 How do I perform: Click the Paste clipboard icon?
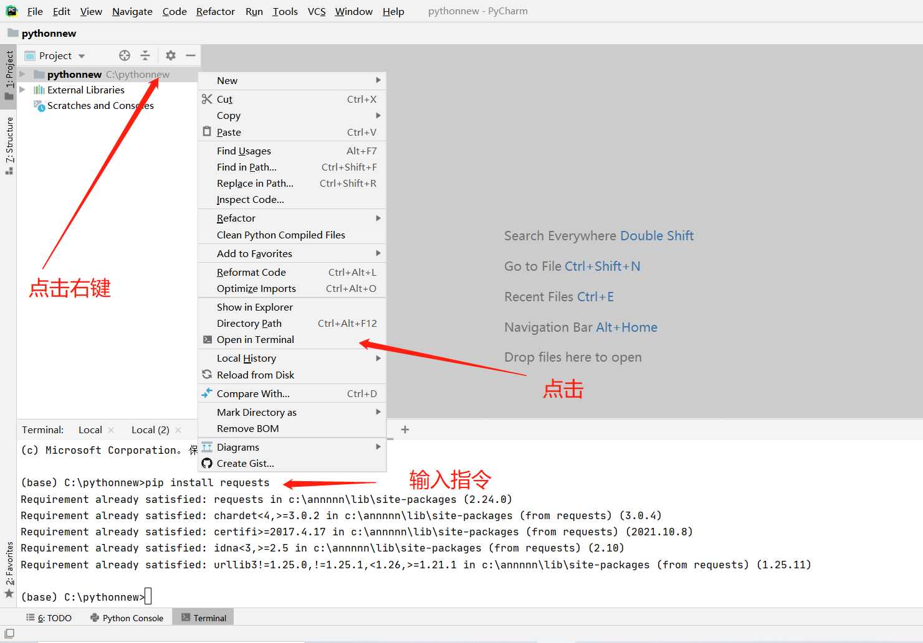[207, 131]
